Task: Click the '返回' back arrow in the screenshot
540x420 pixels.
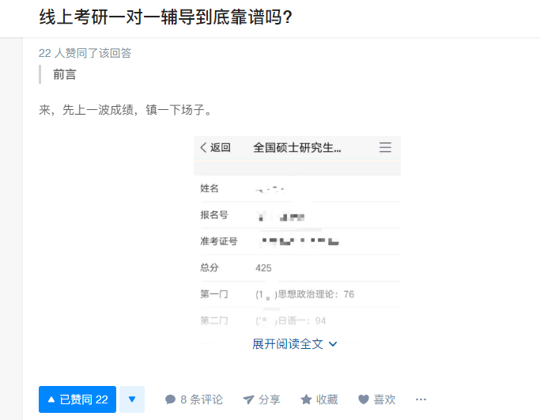Action: tap(215, 147)
